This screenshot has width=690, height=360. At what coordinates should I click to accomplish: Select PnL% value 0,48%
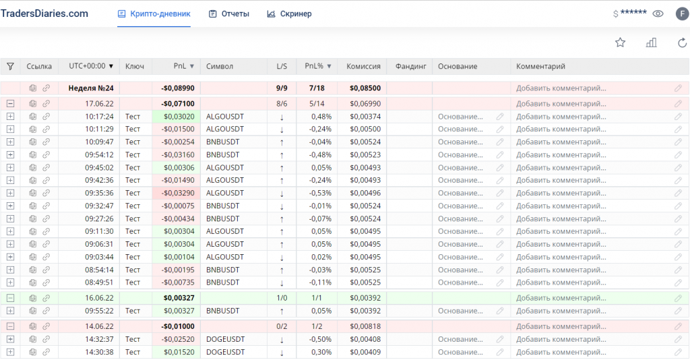(321, 117)
